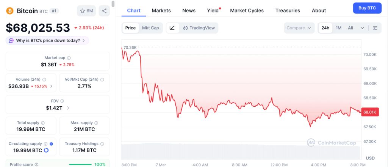Click the Market cap info icon
The width and height of the screenshot is (388, 167).
coord(69,58)
